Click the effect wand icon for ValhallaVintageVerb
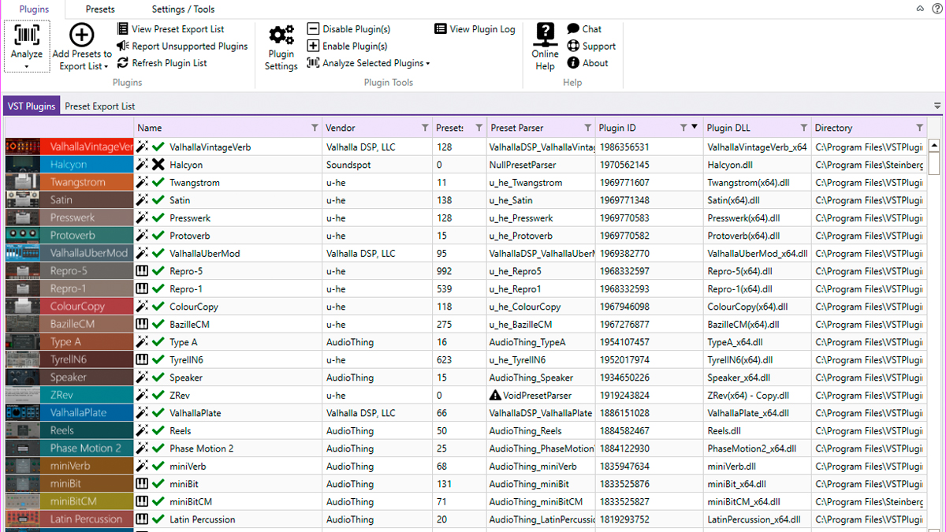Screen dimensions: 946x532 [142, 147]
